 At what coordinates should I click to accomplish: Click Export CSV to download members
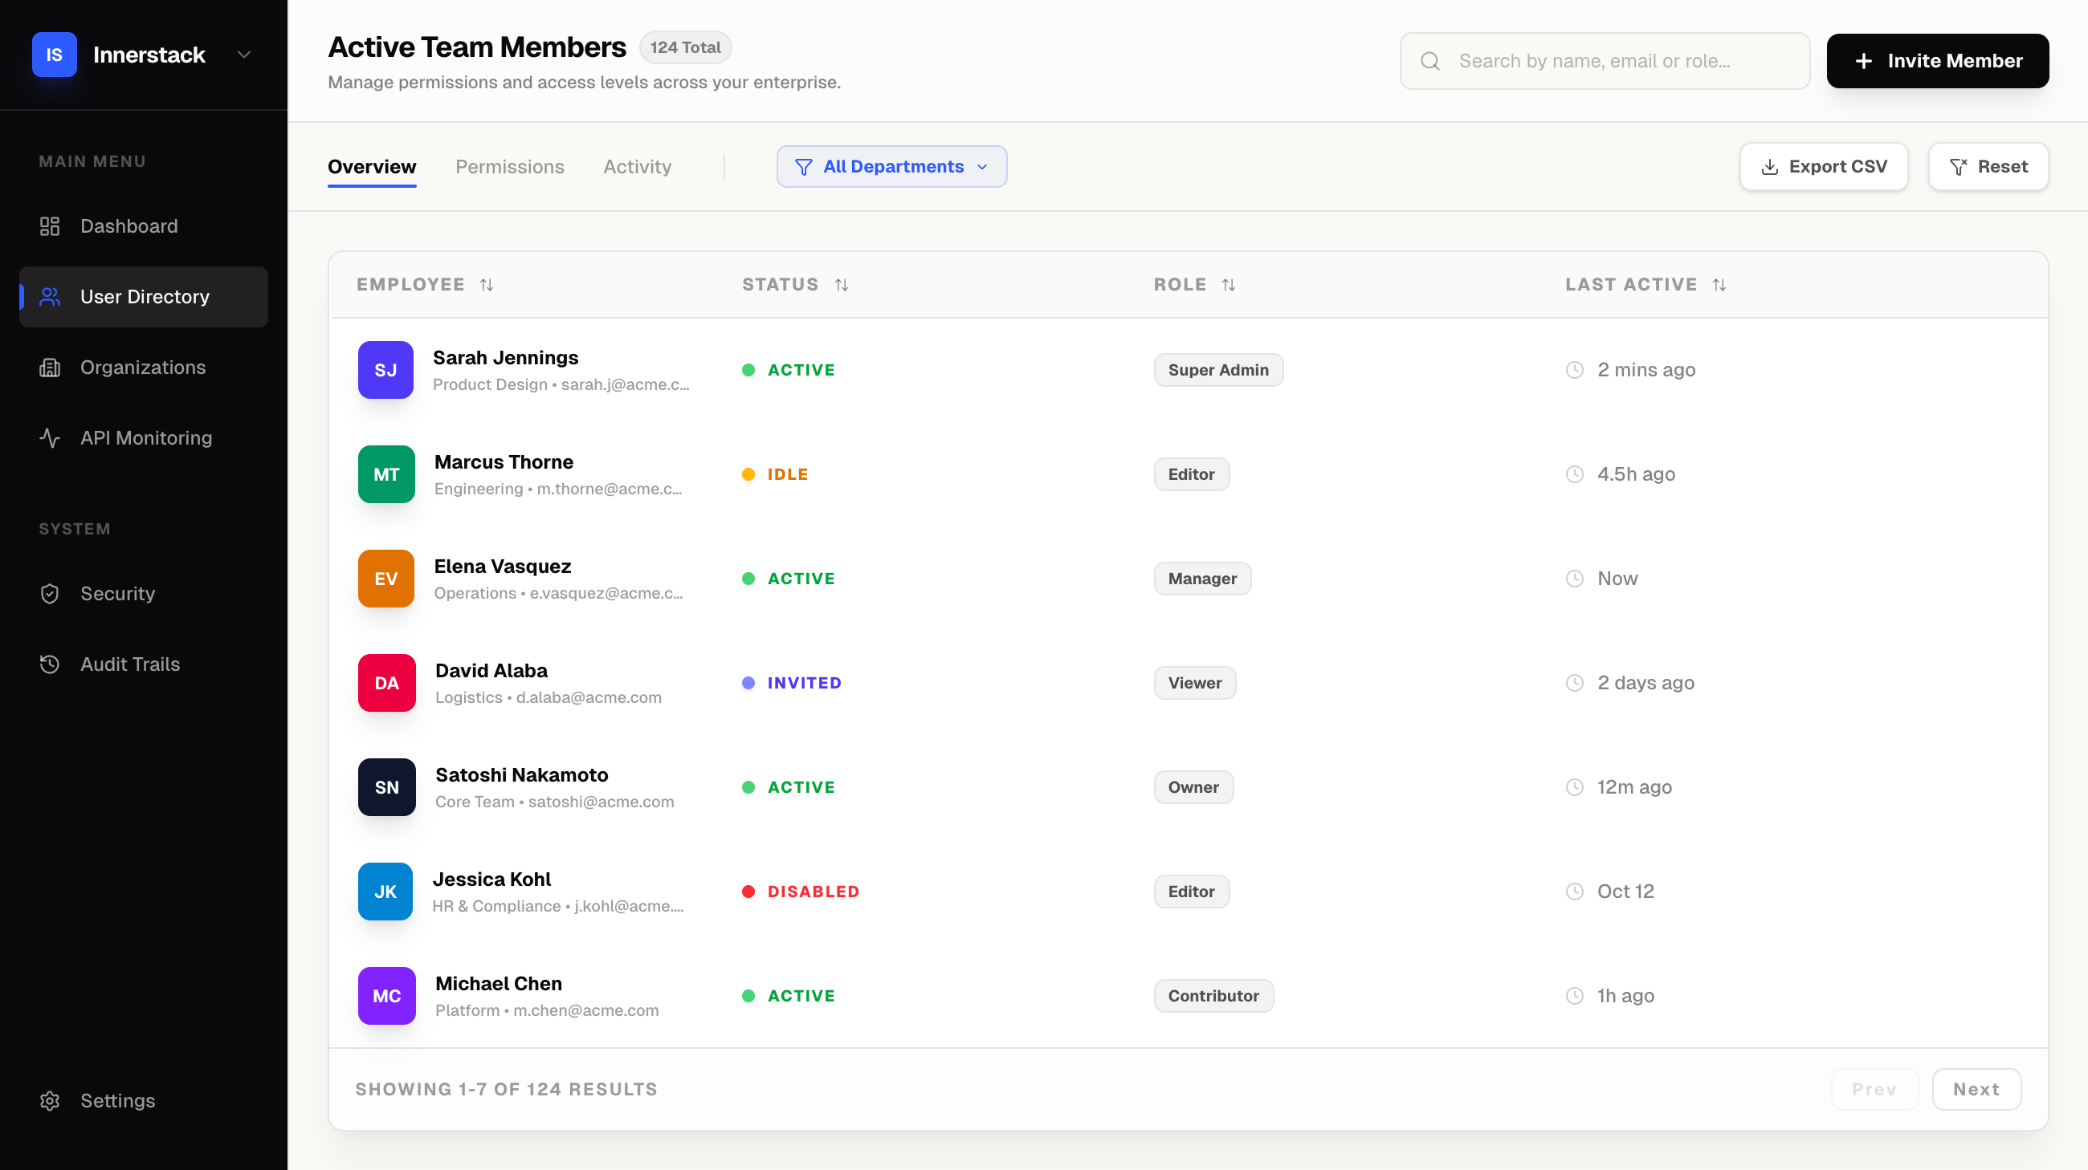1824,166
